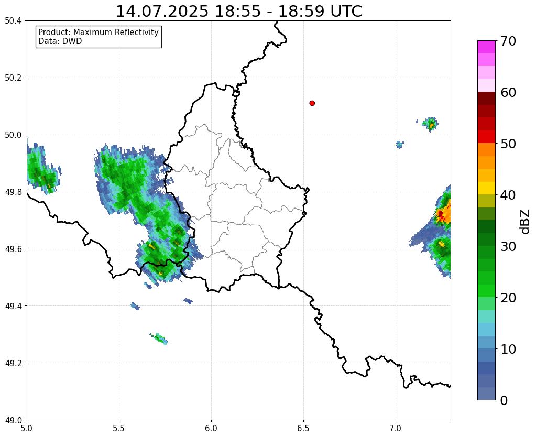
Task: Click the latitude axis label 50.2
Action: (13, 78)
